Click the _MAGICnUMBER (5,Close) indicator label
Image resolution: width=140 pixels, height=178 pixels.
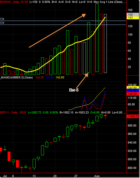pyautogui.click(x=17, y=77)
